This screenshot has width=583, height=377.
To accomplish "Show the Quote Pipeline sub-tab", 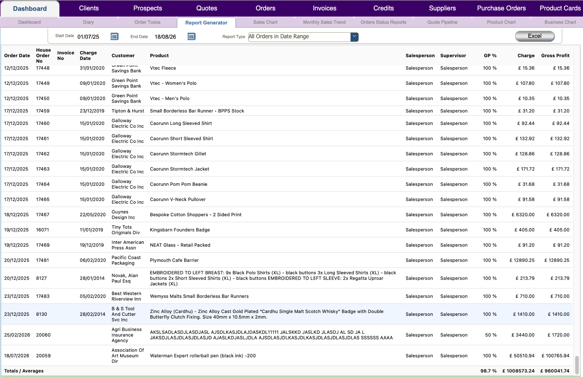I will pos(442,22).
